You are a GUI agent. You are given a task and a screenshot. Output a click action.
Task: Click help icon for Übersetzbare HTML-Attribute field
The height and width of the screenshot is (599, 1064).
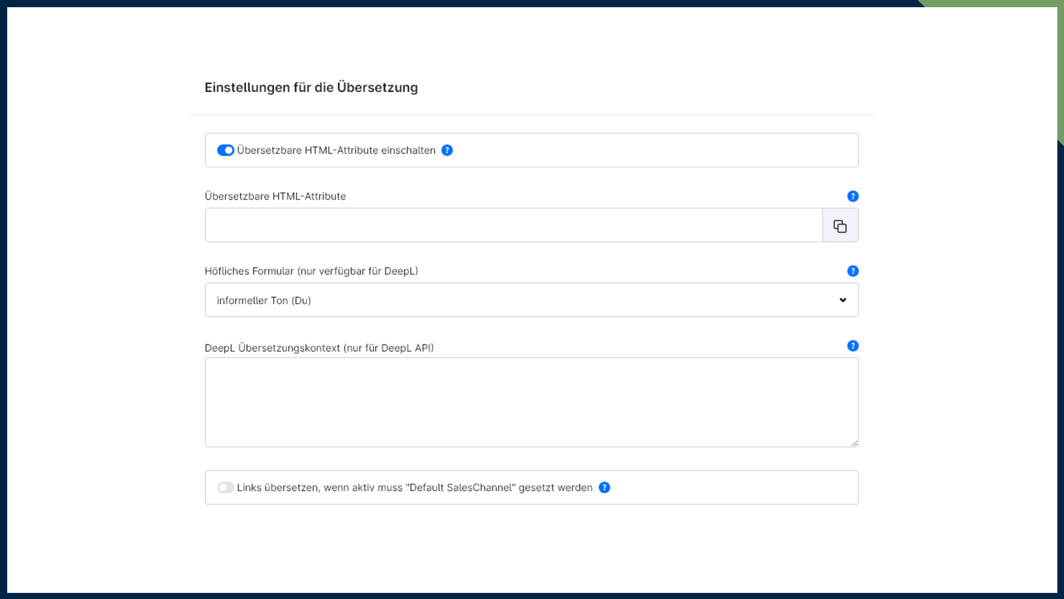click(853, 196)
